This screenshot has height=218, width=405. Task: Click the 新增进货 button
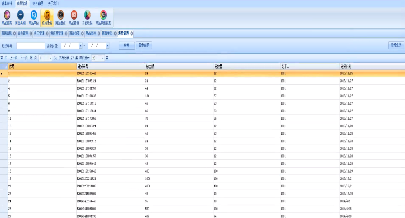pos(396,45)
